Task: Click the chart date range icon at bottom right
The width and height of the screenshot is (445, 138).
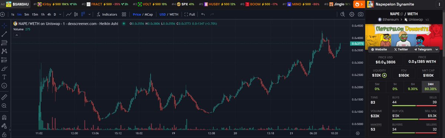Action: coord(357,133)
